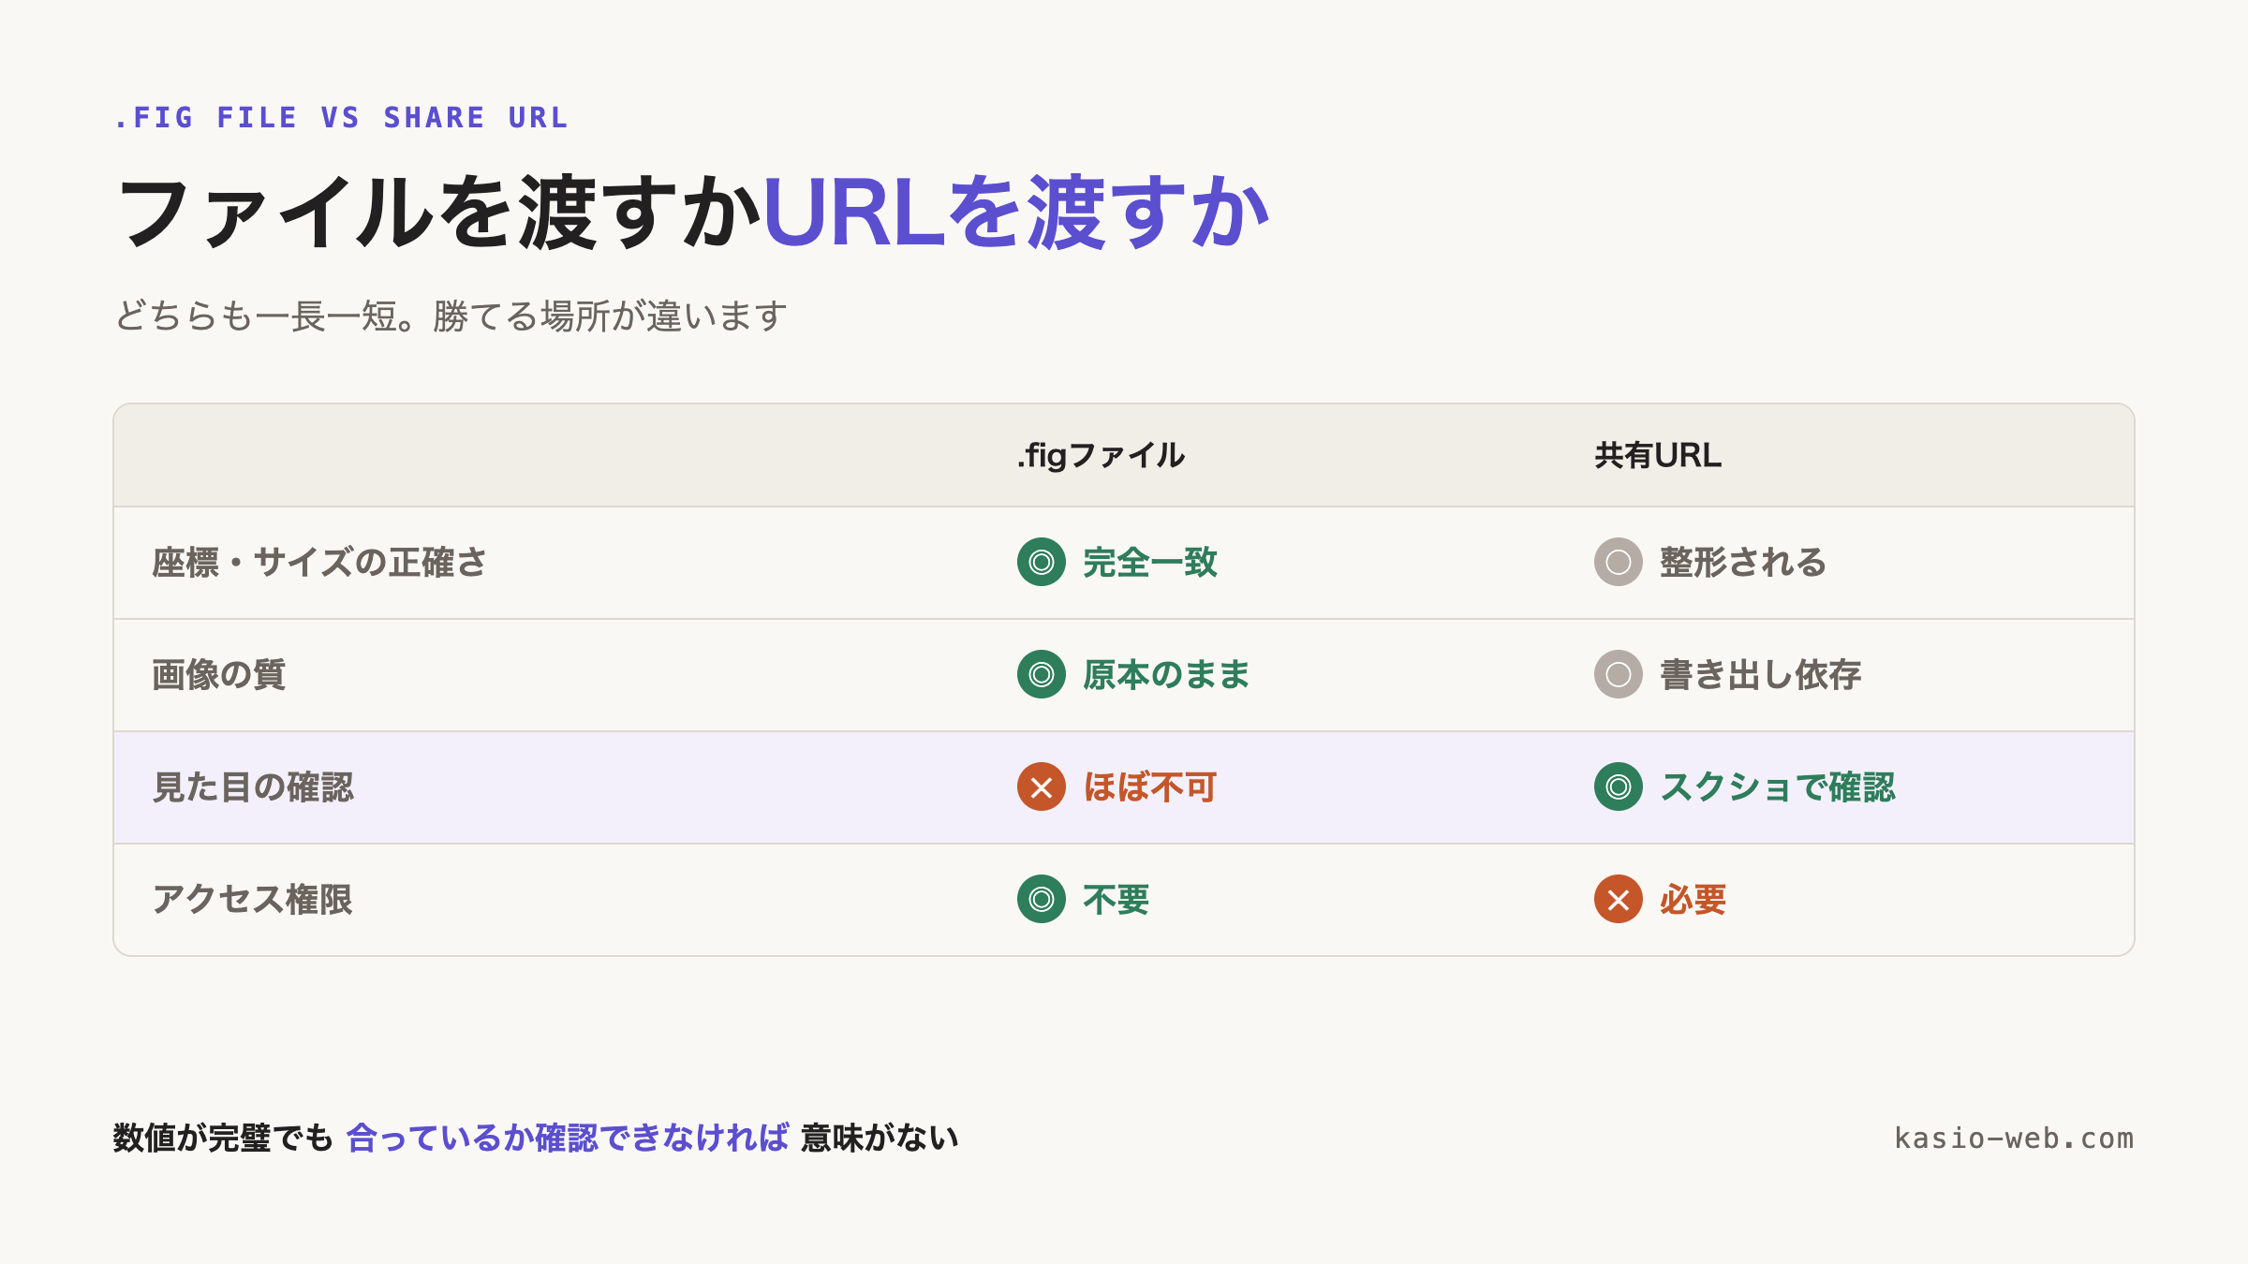Image resolution: width=2248 pixels, height=1264 pixels.
Task: Click green double-circle icon beside スクショで確認
Action: (1618, 786)
